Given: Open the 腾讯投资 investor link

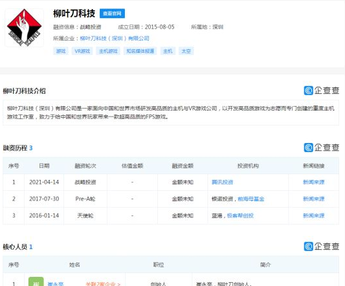Looking at the screenshot, I should point(222,182).
